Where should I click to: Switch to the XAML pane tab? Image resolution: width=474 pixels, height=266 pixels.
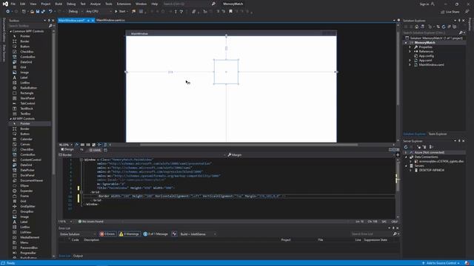(x=96, y=150)
